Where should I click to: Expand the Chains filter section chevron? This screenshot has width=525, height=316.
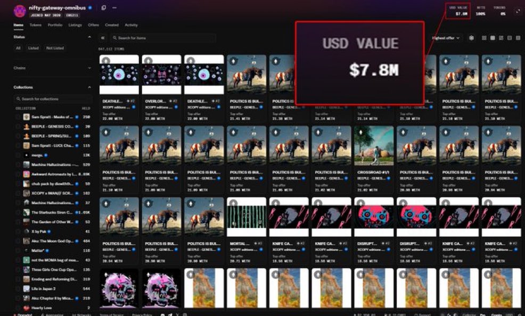(89, 68)
